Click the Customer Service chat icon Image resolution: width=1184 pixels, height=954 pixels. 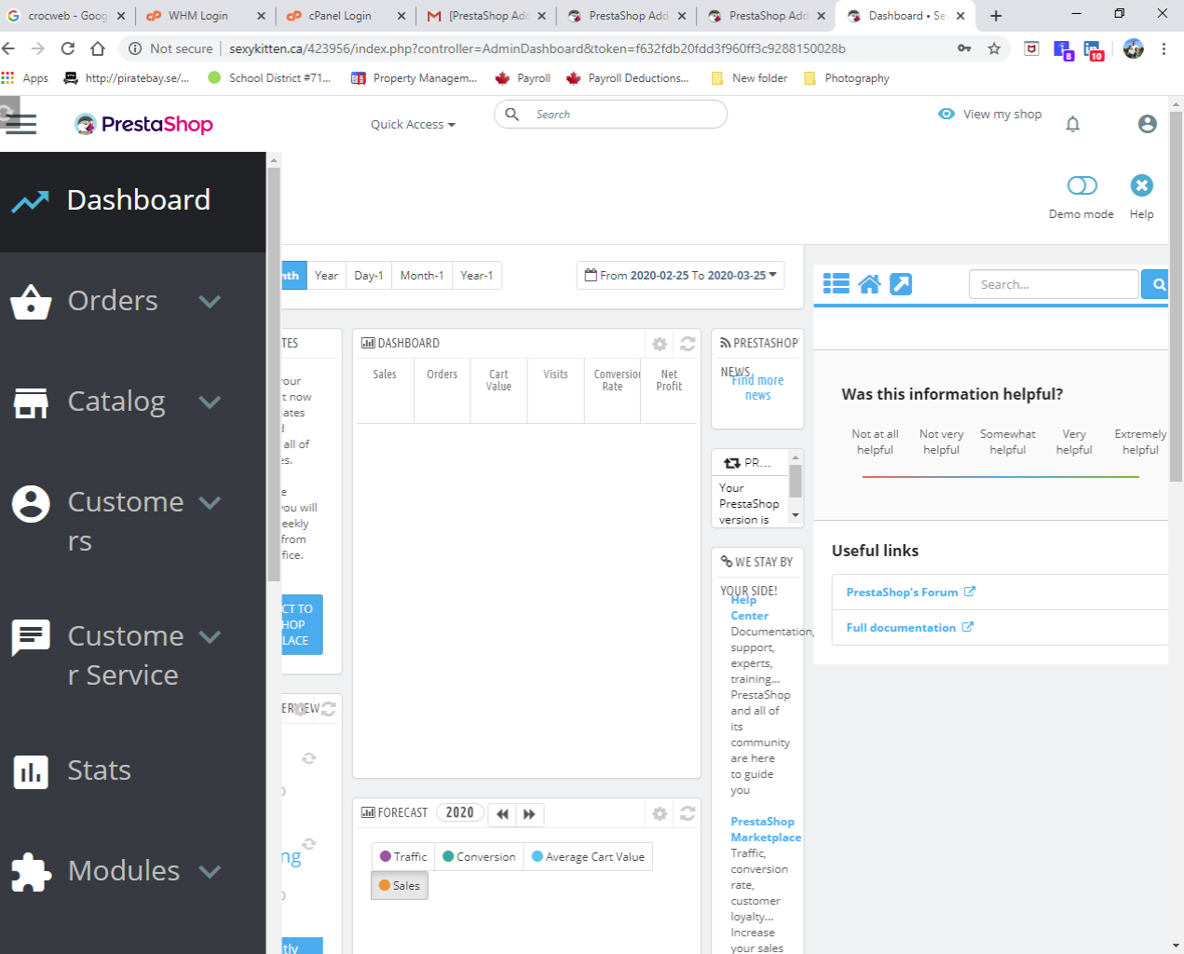click(x=31, y=638)
